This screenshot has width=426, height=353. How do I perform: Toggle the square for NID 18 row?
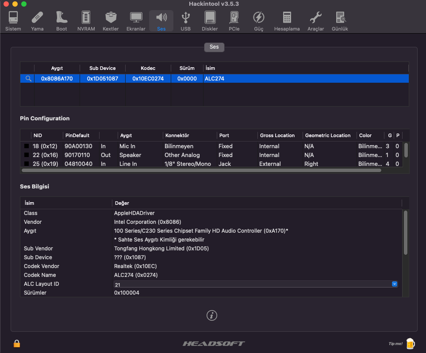click(x=27, y=146)
